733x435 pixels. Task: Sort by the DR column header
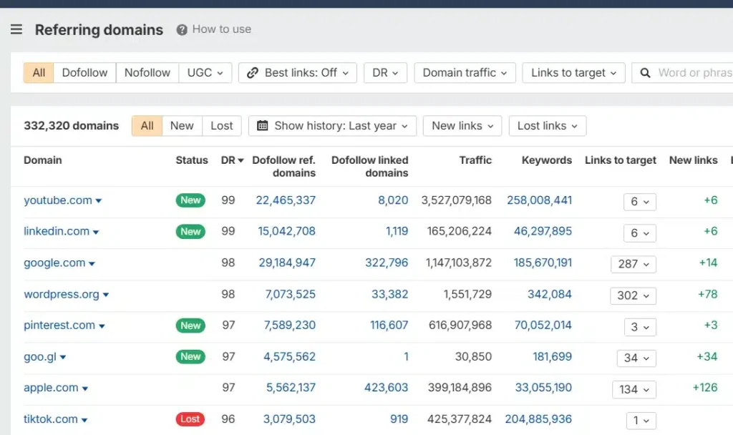coord(233,160)
